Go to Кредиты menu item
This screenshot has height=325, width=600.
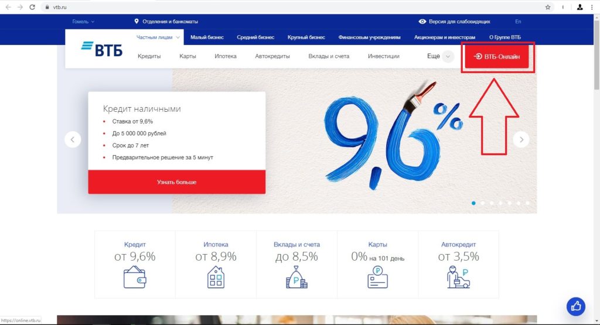point(149,56)
